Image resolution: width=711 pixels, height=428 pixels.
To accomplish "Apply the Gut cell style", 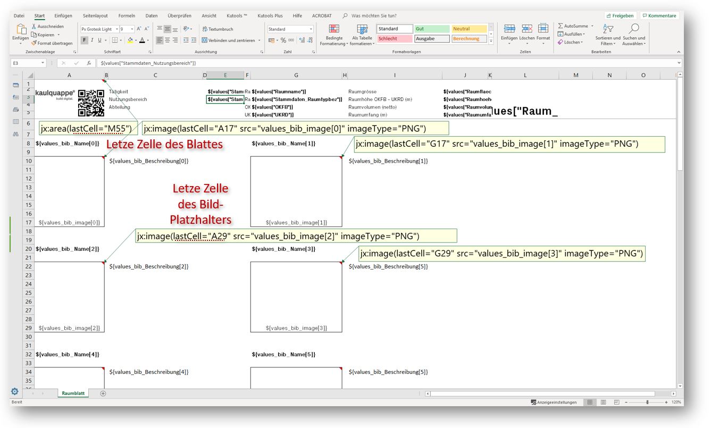I will coord(431,29).
